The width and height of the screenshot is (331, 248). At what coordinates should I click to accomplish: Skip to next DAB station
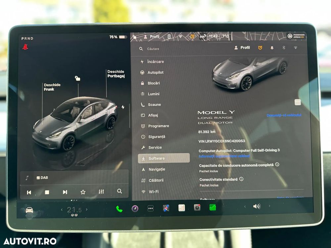(x=65, y=192)
